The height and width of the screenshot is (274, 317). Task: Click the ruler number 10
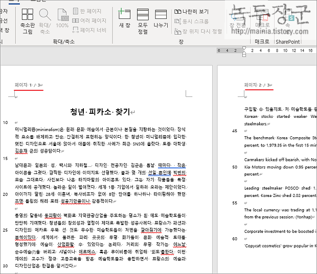[x=285, y=51]
